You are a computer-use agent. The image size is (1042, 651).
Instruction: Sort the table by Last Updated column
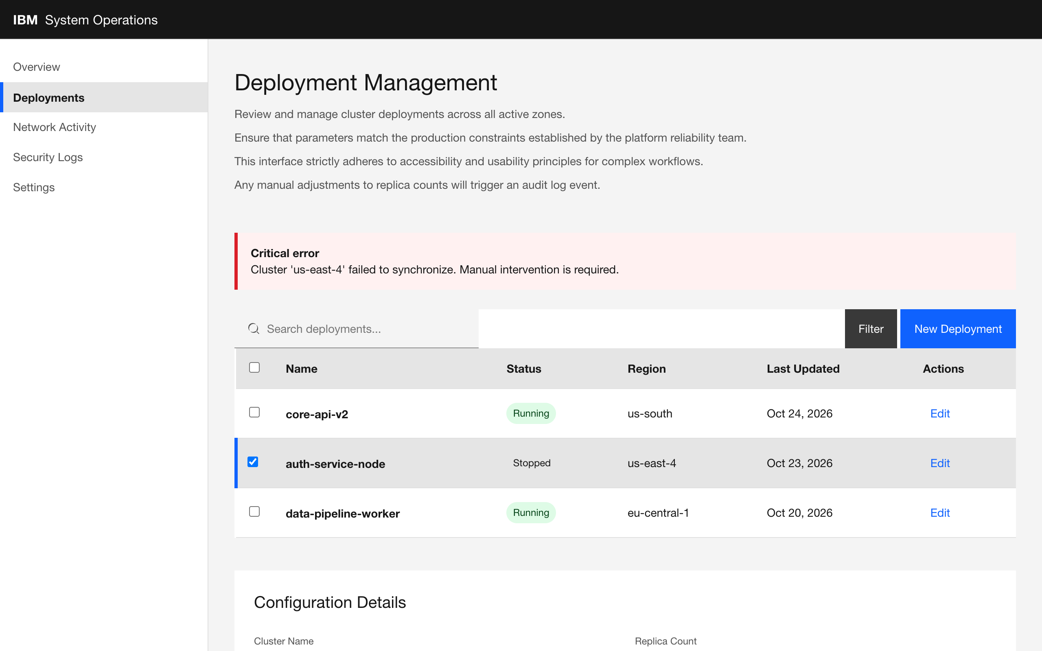[803, 369]
